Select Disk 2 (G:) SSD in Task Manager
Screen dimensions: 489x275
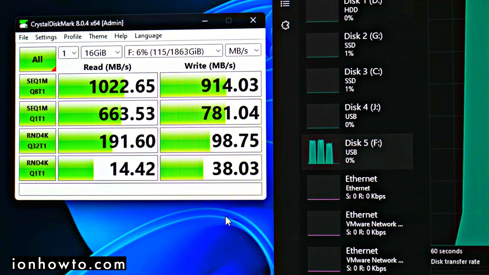pos(357,45)
